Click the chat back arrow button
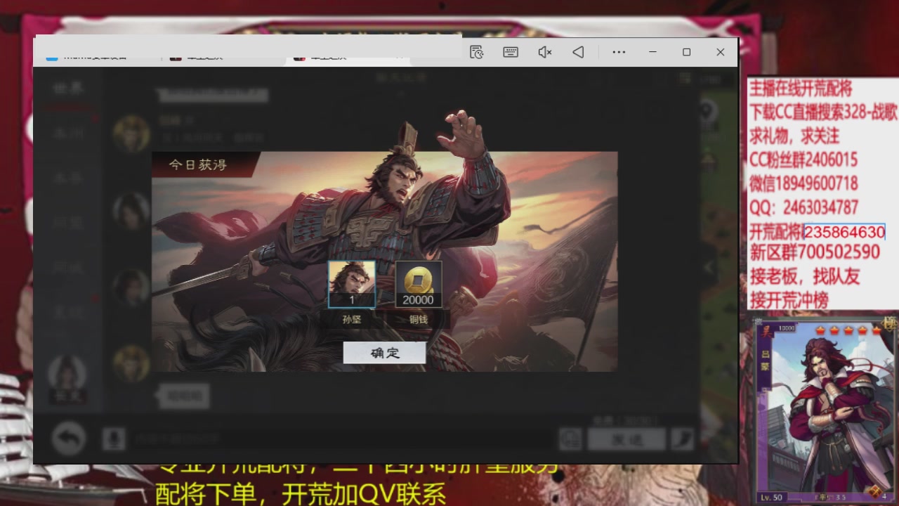899x506 pixels. pos(68,440)
